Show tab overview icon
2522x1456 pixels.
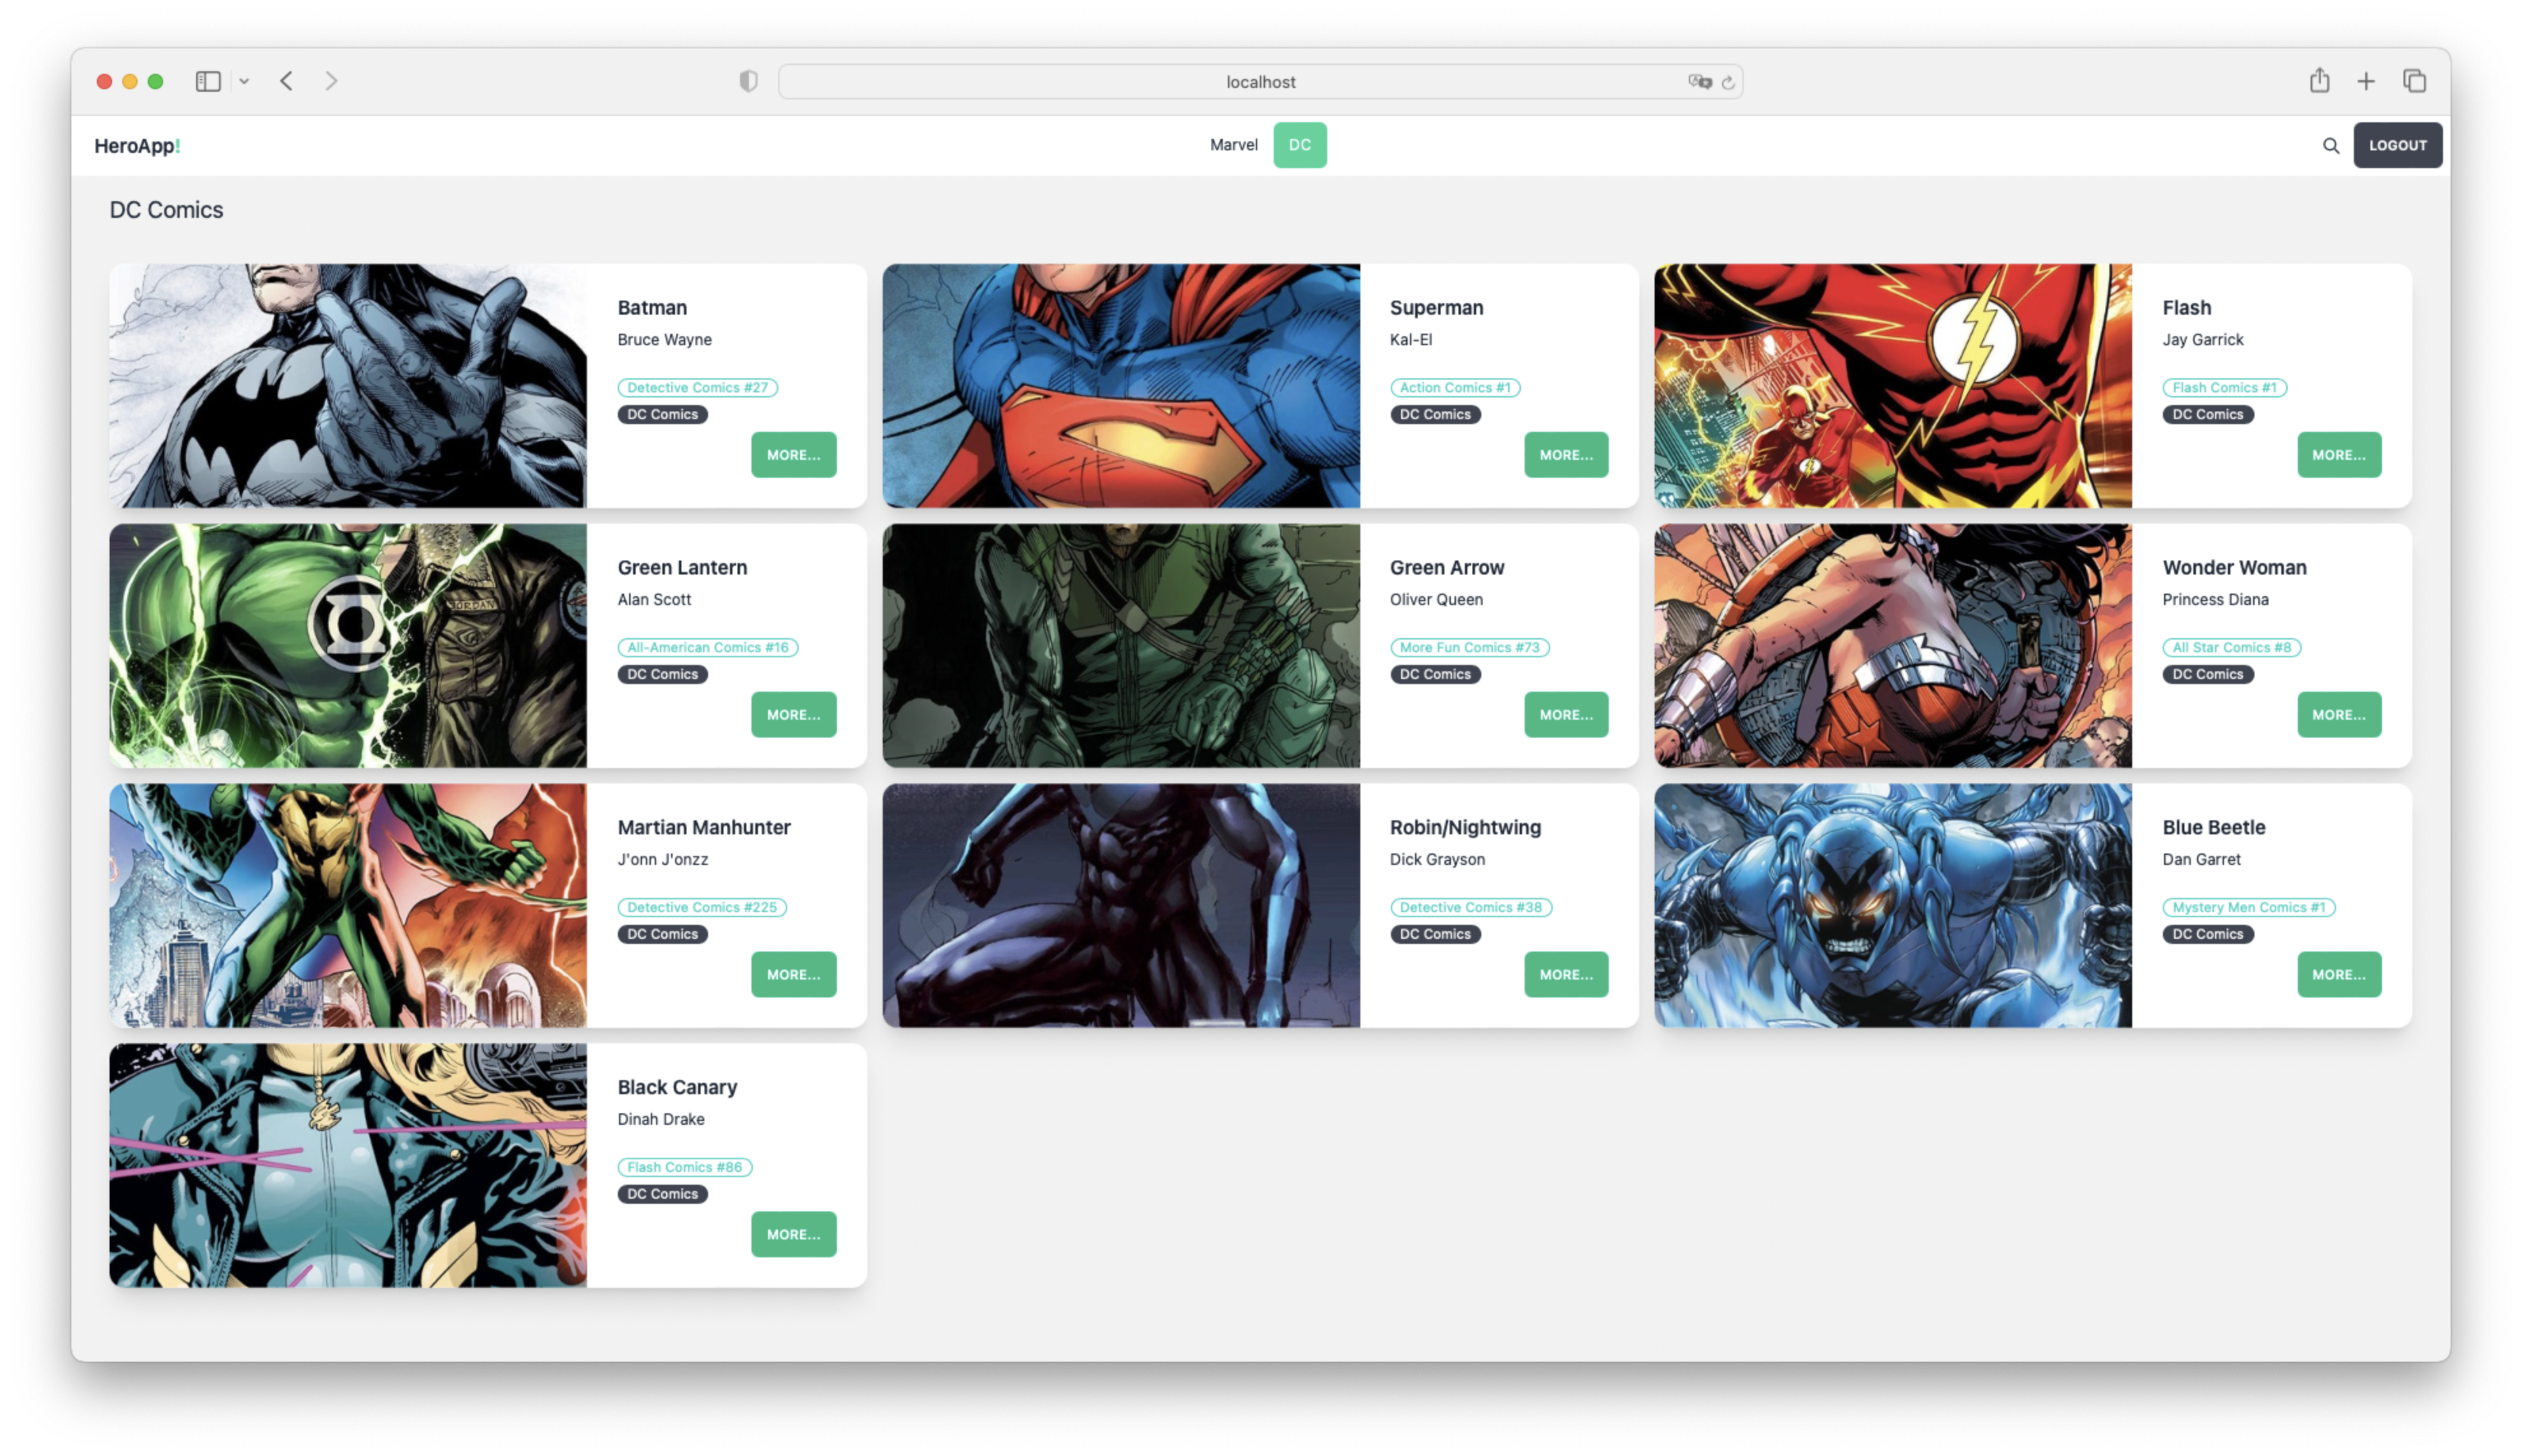(x=2414, y=81)
